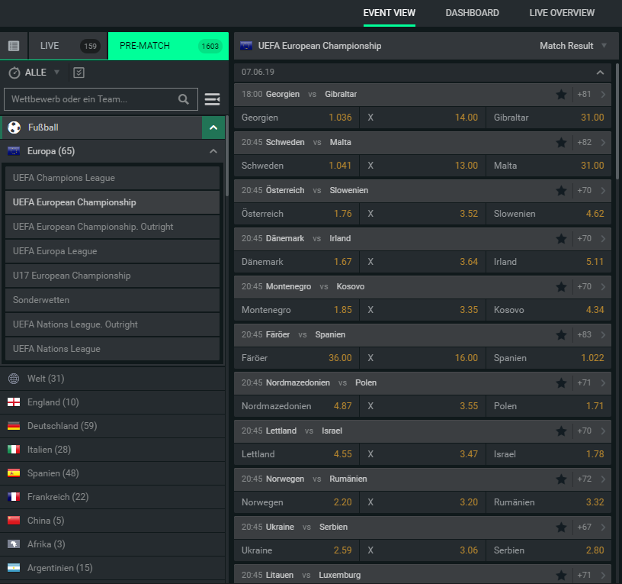Click the Deutschland flag icon
Screen dimensions: 622x584
click(x=14, y=426)
